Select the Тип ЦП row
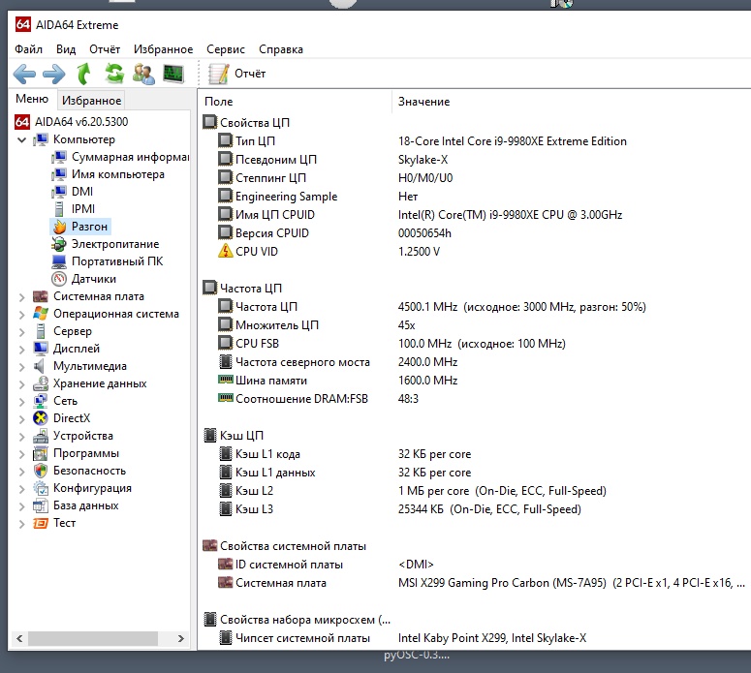 [475, 141]
